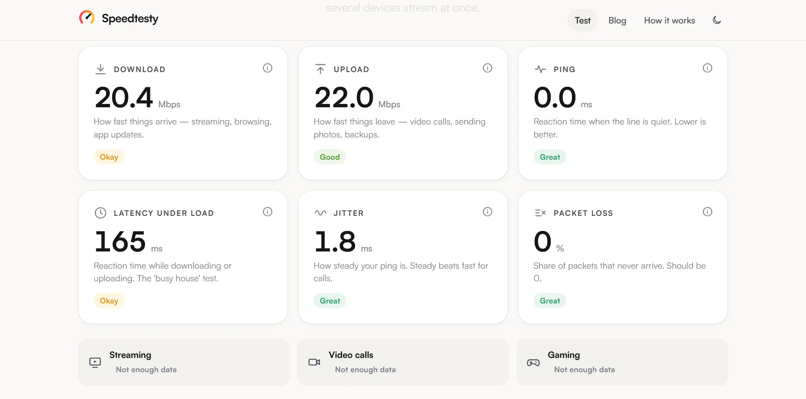Select the Test tab
Viewport: 806px width, 399px height.
pyautogui.click(x=583, y=20)
